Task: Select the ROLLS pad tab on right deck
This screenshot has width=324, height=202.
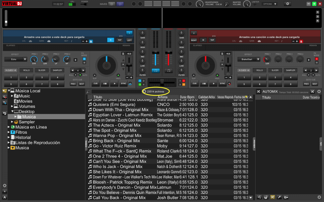Action: click(x=260, y=70)
